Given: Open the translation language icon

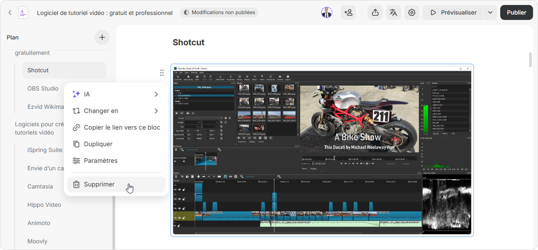Looking at the screenshot, I should click(393, 12).
